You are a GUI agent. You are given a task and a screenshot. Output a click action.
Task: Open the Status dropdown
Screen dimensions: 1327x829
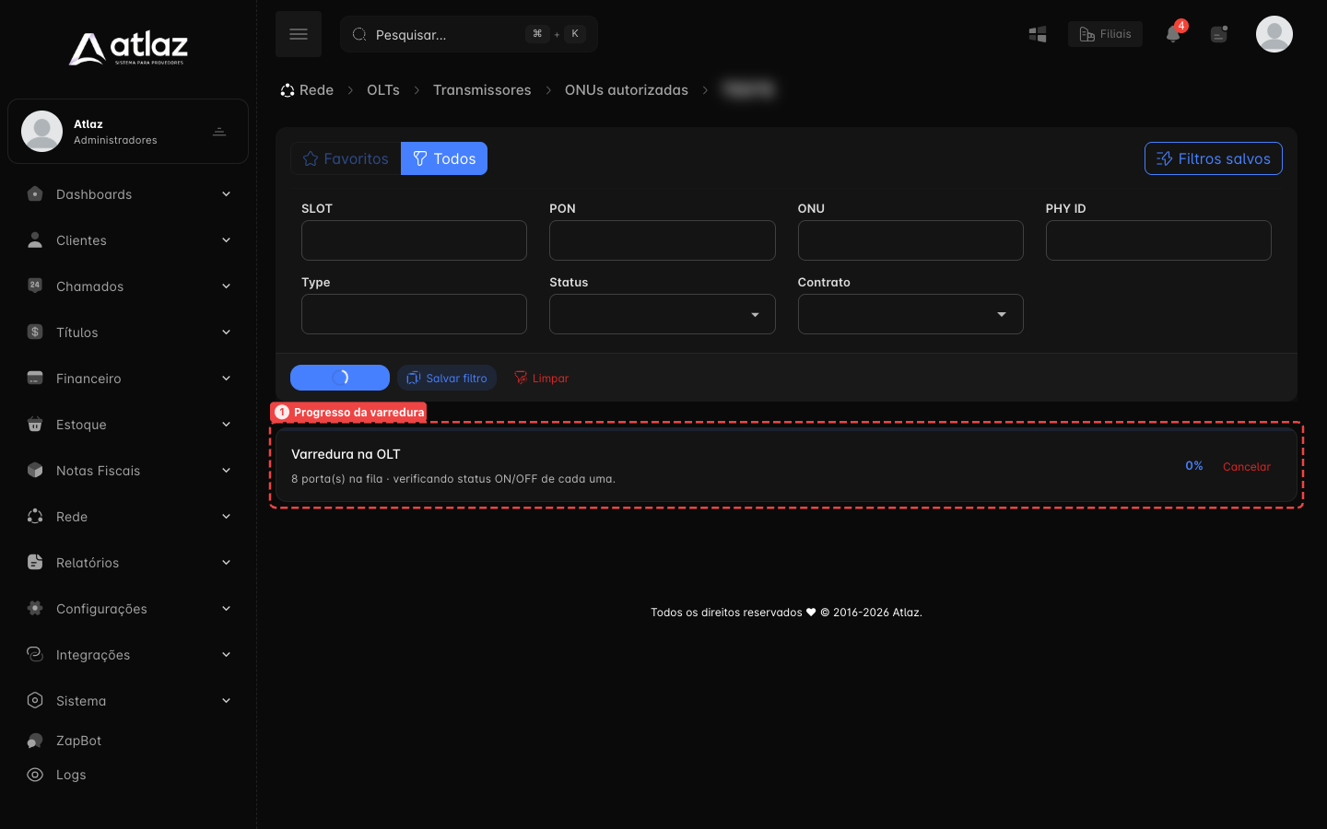(663, 314)
